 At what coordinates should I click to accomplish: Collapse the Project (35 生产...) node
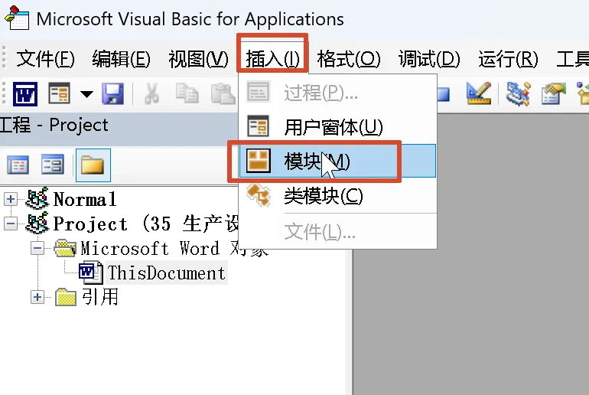[x=11, y=224]
